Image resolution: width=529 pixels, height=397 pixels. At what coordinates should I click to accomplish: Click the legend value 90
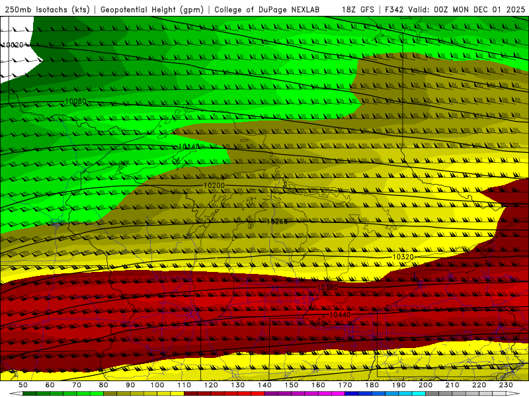coord(130,385)
